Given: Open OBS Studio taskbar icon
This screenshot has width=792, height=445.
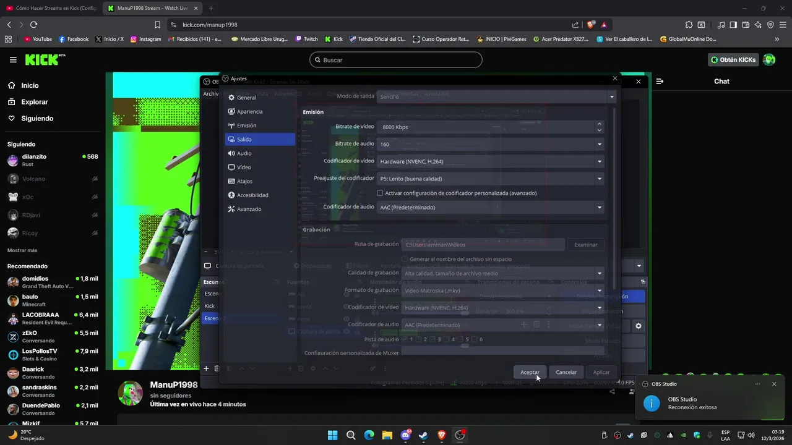Looking at the screenshot, I should tap(460, 435).
